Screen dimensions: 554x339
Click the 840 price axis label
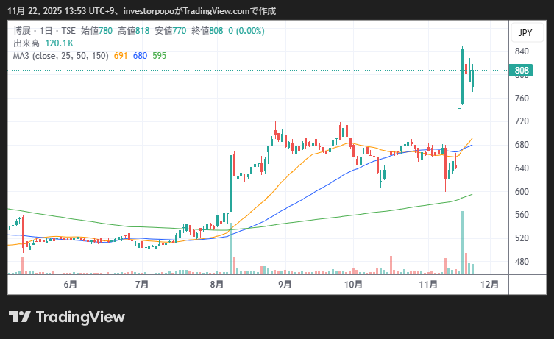(522, 51)
